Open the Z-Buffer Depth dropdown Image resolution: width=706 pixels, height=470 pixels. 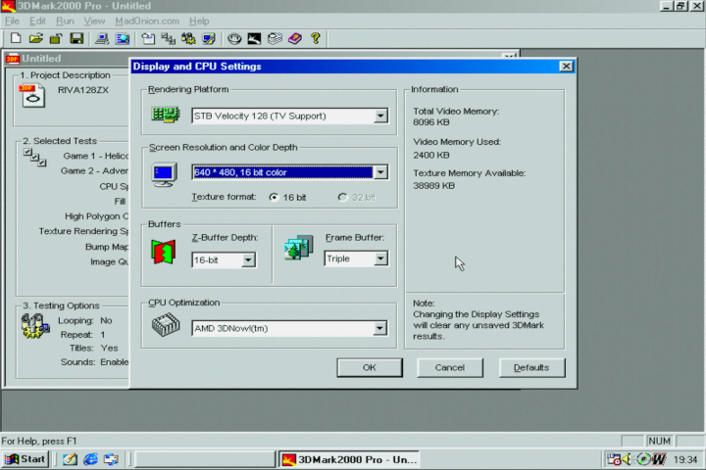(248, 259)
